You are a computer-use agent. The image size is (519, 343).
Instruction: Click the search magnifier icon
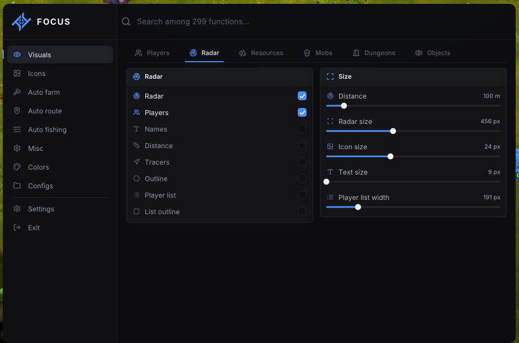(x=126, y=21)
